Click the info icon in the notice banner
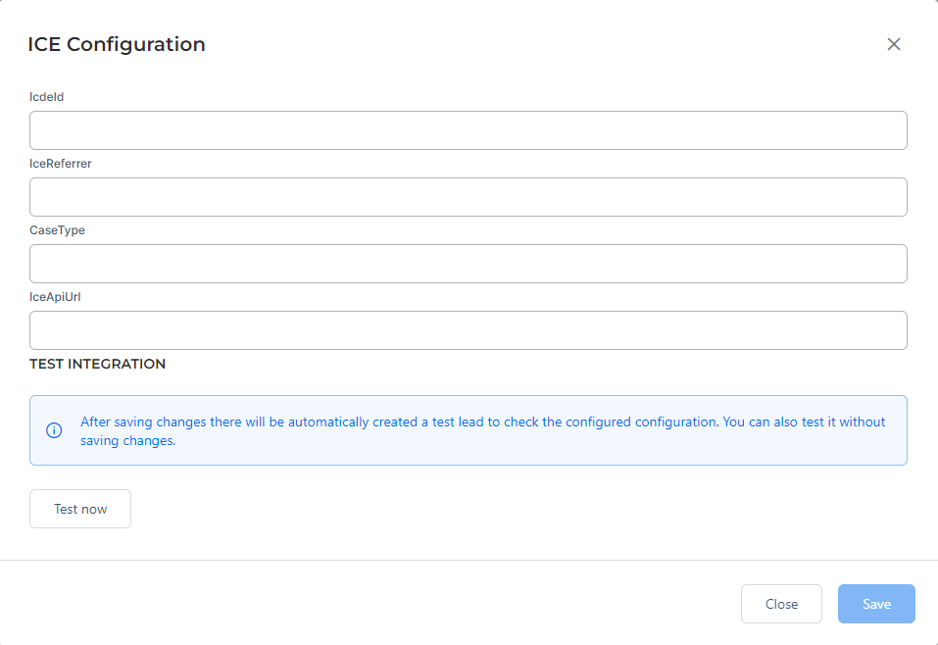This screenshot has width=938, height=645. coord(54,430)
